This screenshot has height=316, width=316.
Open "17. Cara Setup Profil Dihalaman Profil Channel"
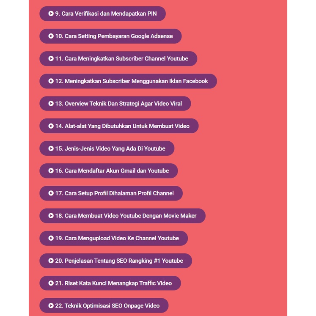tap(111, 193)
